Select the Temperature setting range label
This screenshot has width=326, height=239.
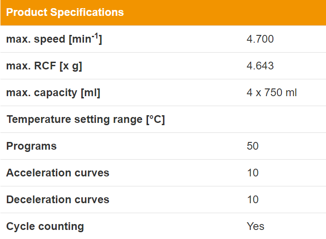click(86, 120)
